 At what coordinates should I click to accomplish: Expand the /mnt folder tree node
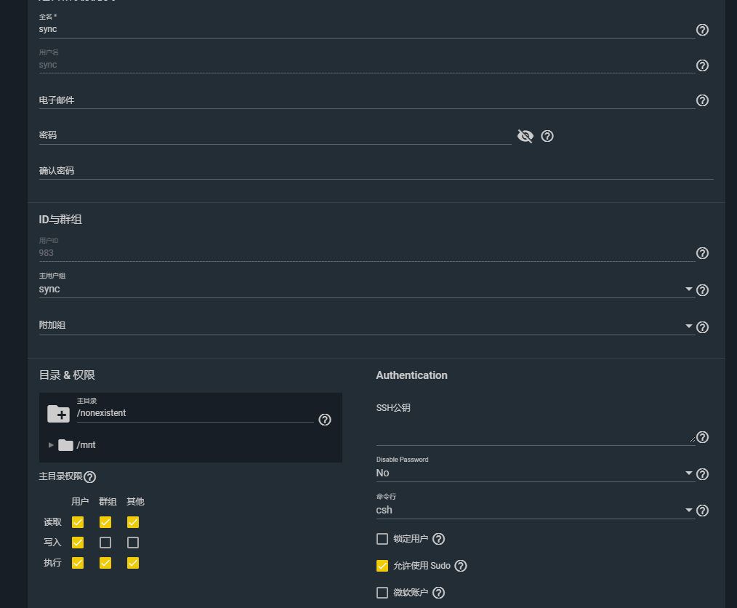tap(51, 445)
